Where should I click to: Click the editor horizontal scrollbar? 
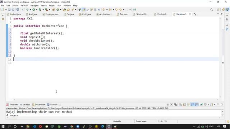pyautogui.click(x=116, y=100)
